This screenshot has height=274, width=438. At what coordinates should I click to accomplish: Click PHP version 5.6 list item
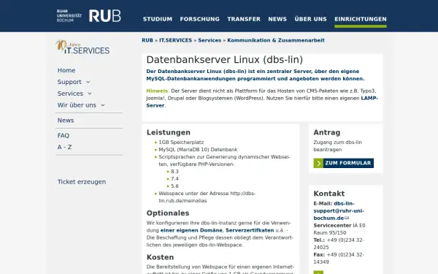(174, 186)
